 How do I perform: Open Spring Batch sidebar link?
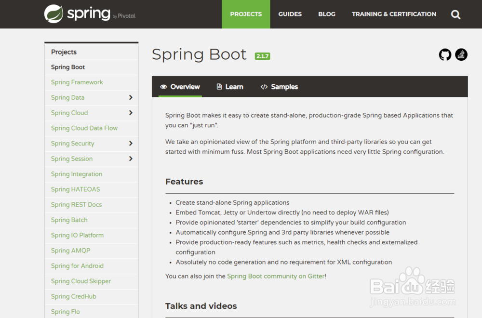click(69, 220)
